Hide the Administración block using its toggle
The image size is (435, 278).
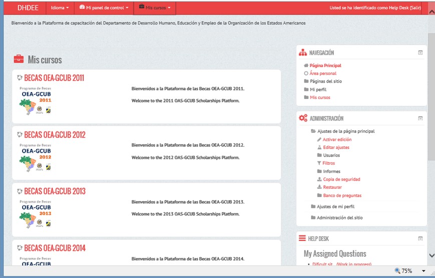pyautogui.click(x=420, y=118)
